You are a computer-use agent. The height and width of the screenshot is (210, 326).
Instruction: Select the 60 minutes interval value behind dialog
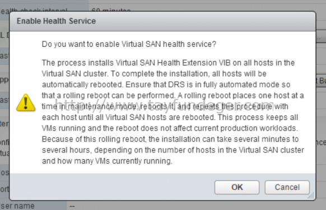click(x=111, y=10)
